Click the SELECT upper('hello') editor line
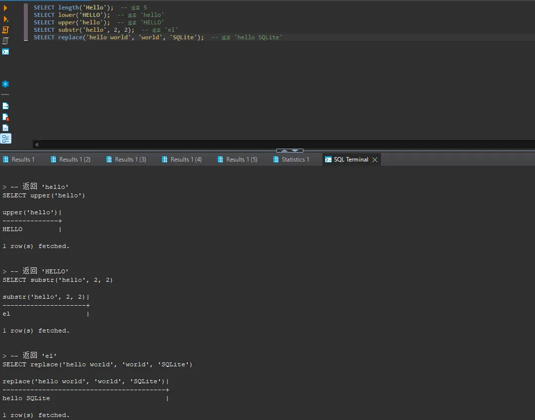The width and height of the screenshot is (535, 420). [99, 22]
